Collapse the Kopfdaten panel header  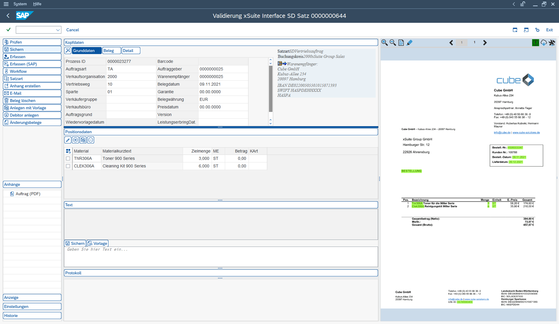coord(221,42)
